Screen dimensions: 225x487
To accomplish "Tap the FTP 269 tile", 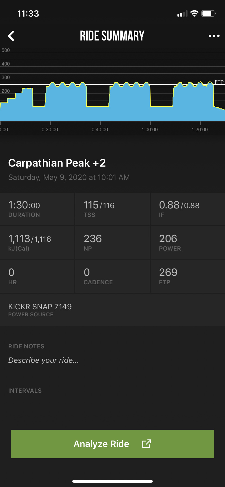I will click(x=187, y=276).
